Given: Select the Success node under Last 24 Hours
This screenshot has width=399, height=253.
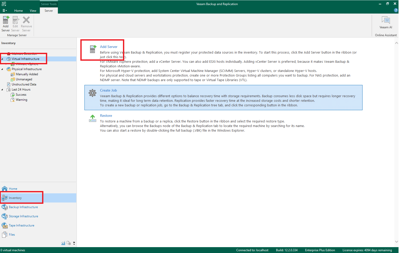Looking at the screenshot, I should pos(21,95).
